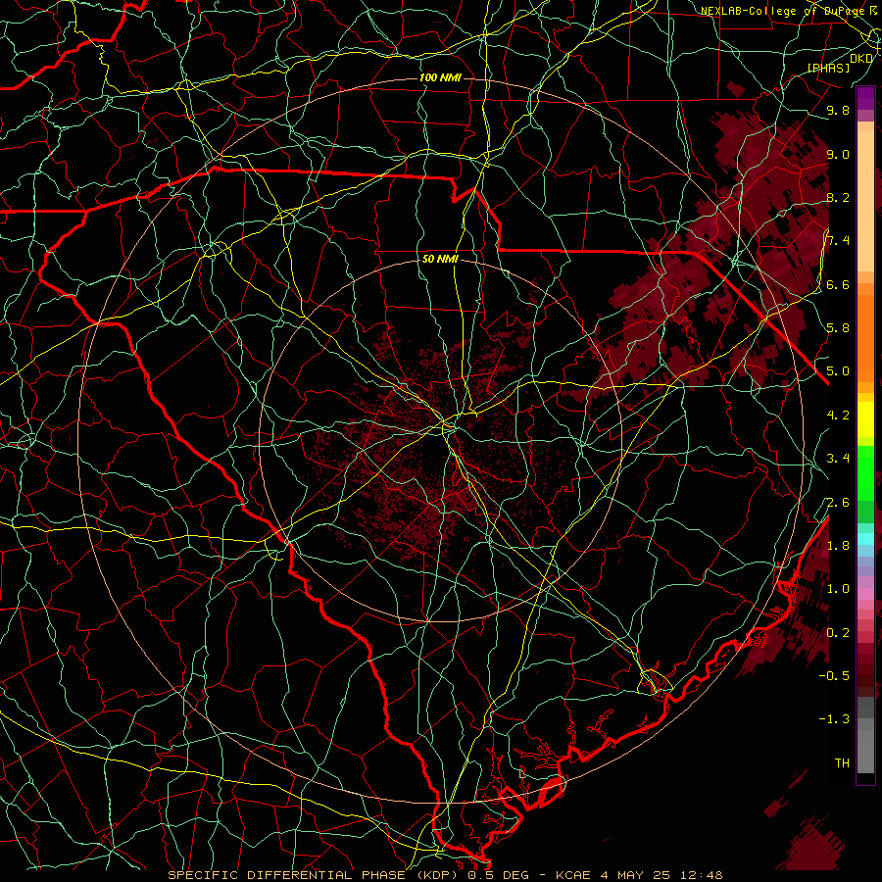Image resolution: width=882 pixels, height=882 pixels.
Task: Click the 9.0 value on the color scale
Action: [838, 154]
